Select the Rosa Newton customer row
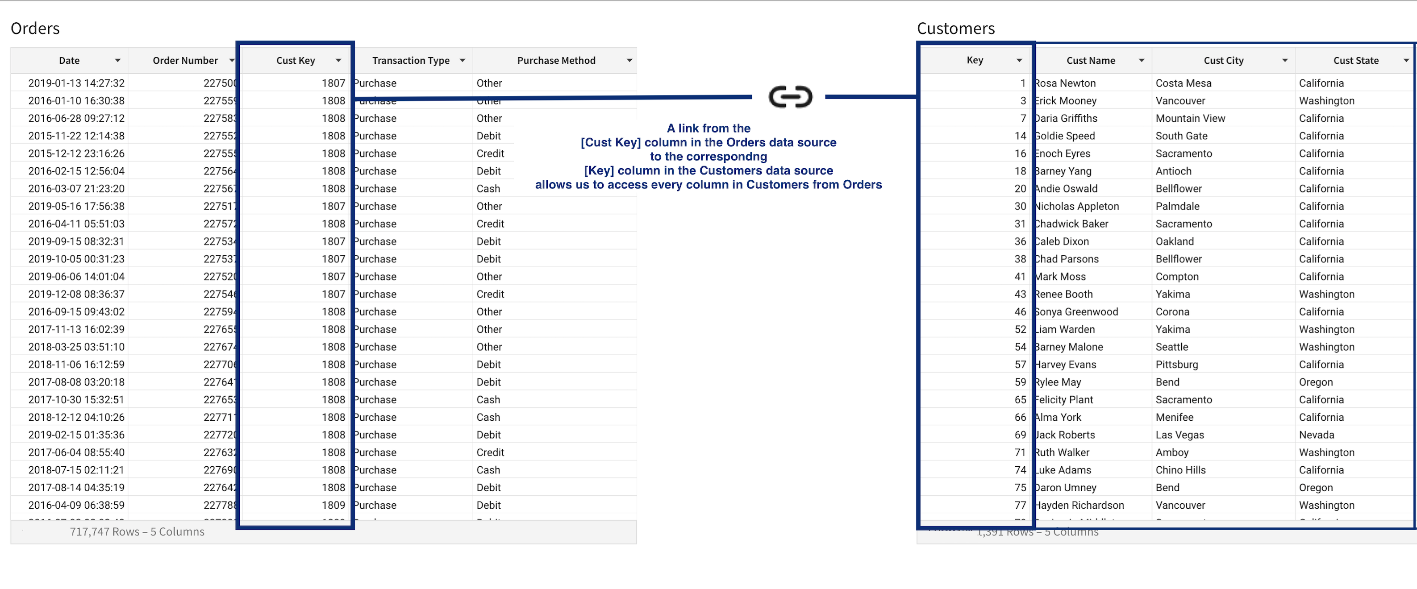1417x589 pixels. 1166,83
